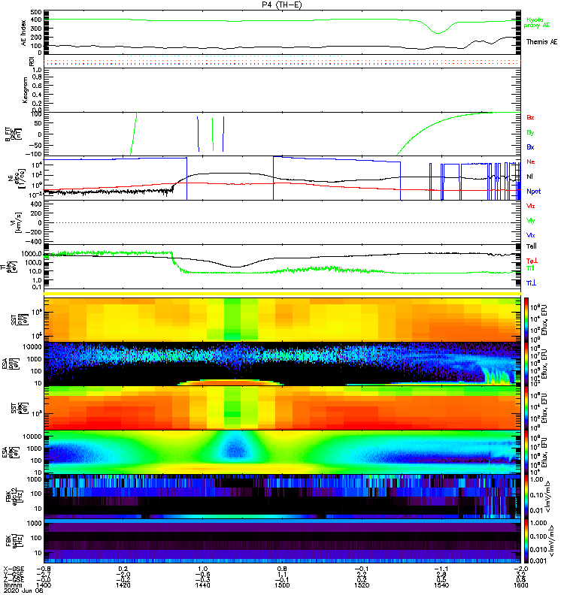Click the 'Keogram' axis label
Image resolution: width=564 pixels, height=601 pixels.
25,90
